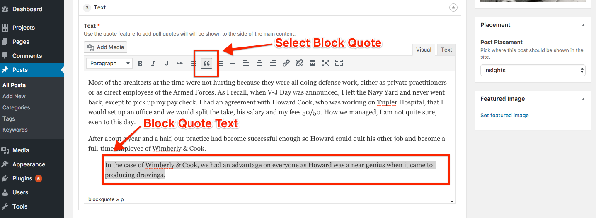Click the underline icon
The image size is (596, 218).
166,64
